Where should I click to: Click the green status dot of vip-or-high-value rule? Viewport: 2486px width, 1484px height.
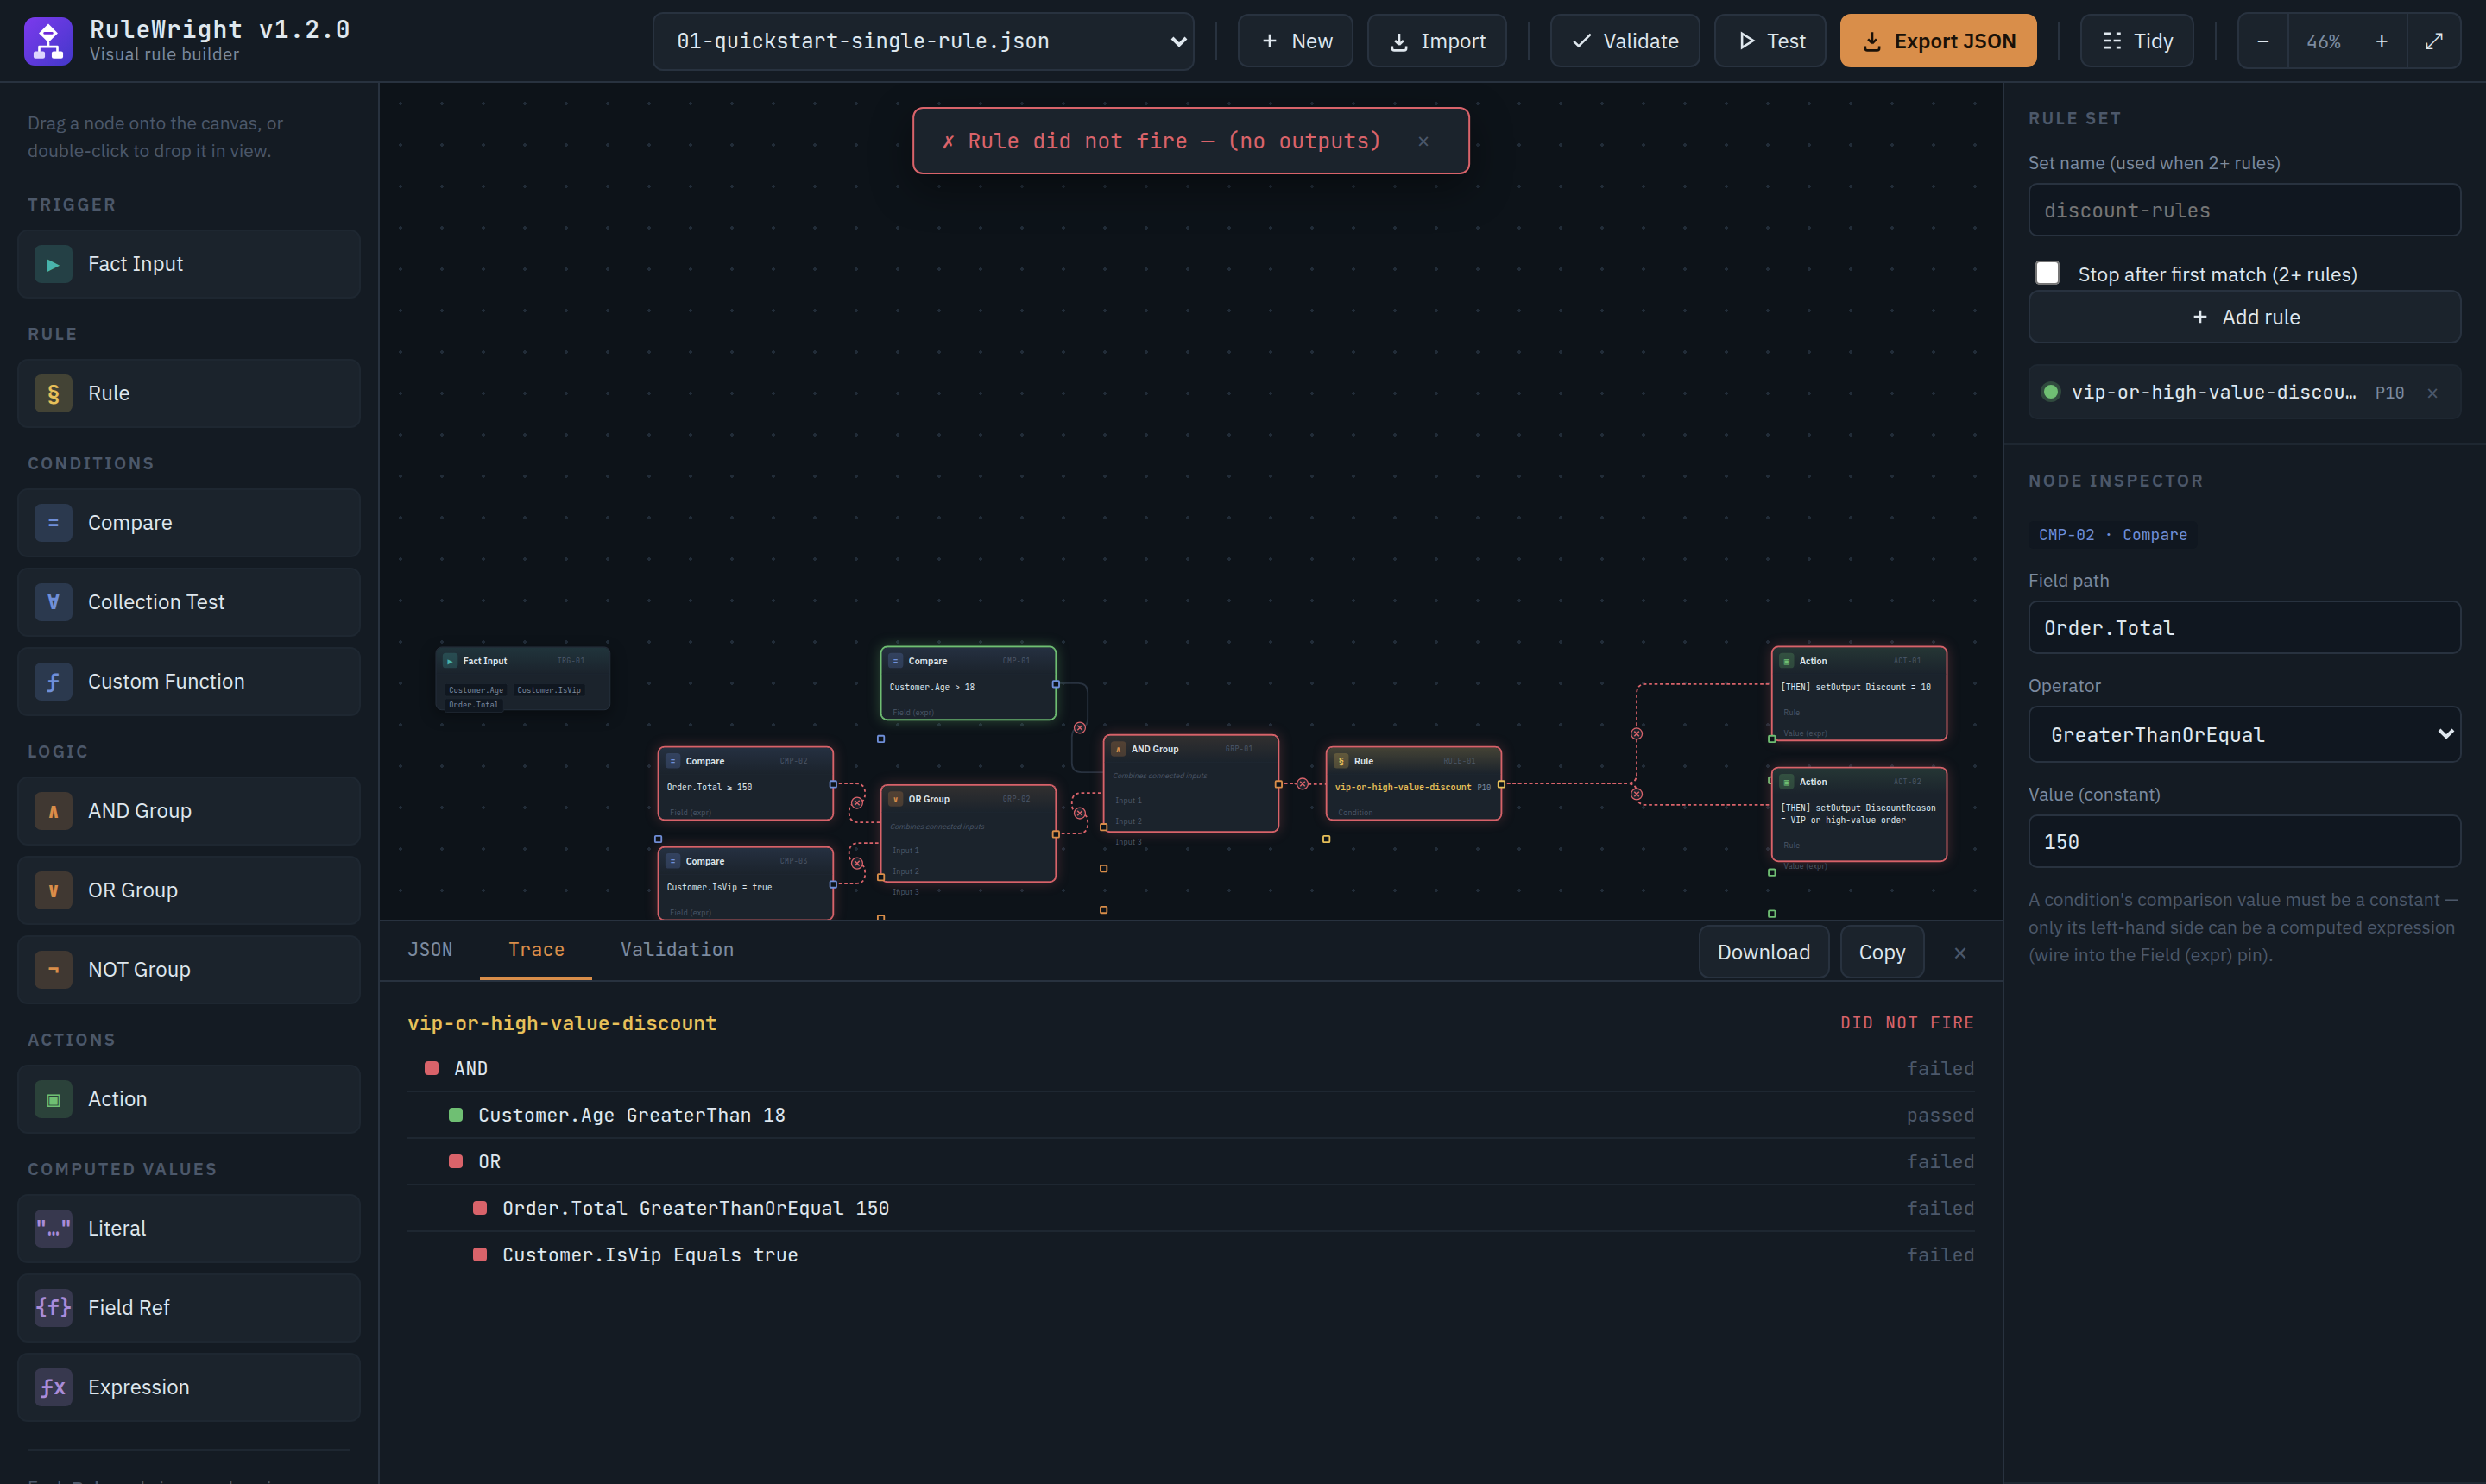(2050, 392)
